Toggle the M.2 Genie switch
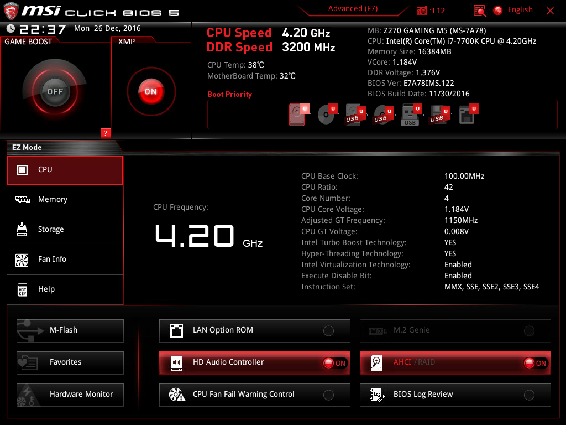 pyautogui.click(x=529, y=331)
